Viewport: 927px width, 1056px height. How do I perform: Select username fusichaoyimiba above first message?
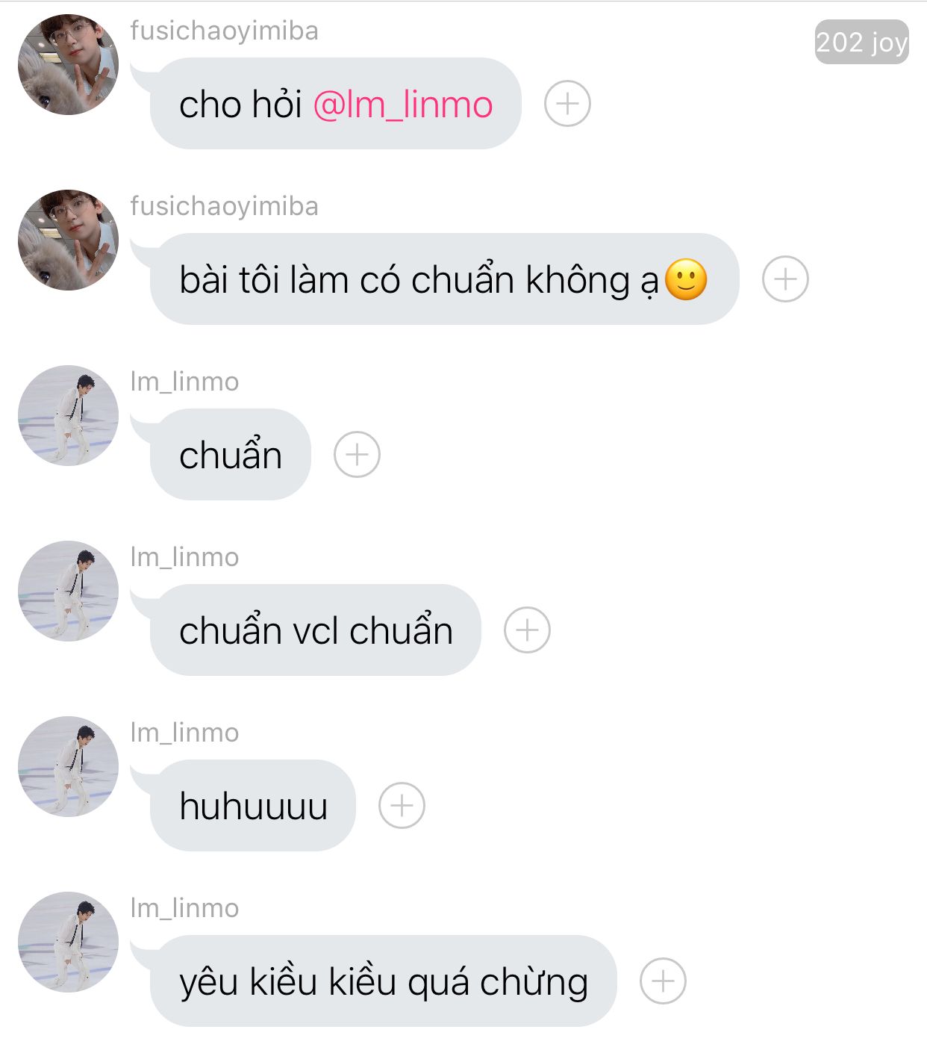224,31
